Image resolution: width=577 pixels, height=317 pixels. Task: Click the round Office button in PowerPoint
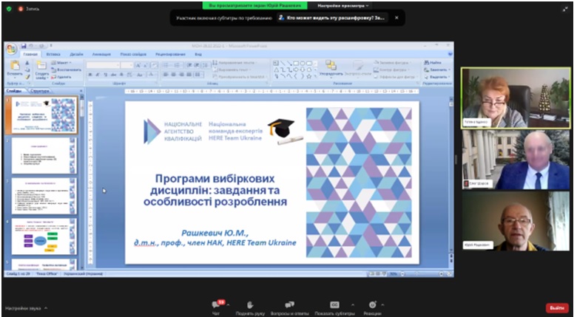(x=11, y=49)
